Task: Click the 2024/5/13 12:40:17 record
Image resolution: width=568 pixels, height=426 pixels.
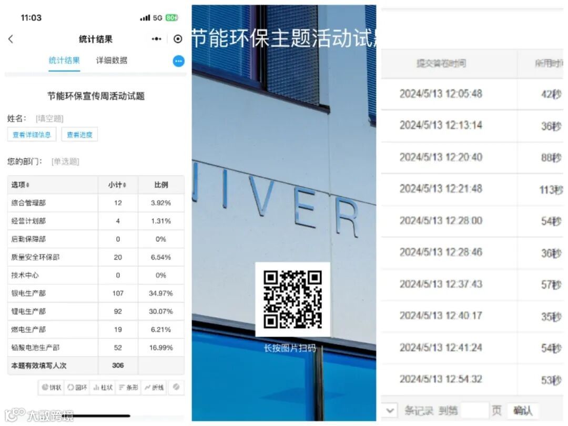Action: [x=441, y=316]
